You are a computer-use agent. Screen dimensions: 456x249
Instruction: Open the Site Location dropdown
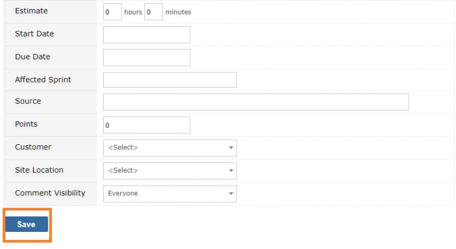pyautogui.click(x=170, y=171)
